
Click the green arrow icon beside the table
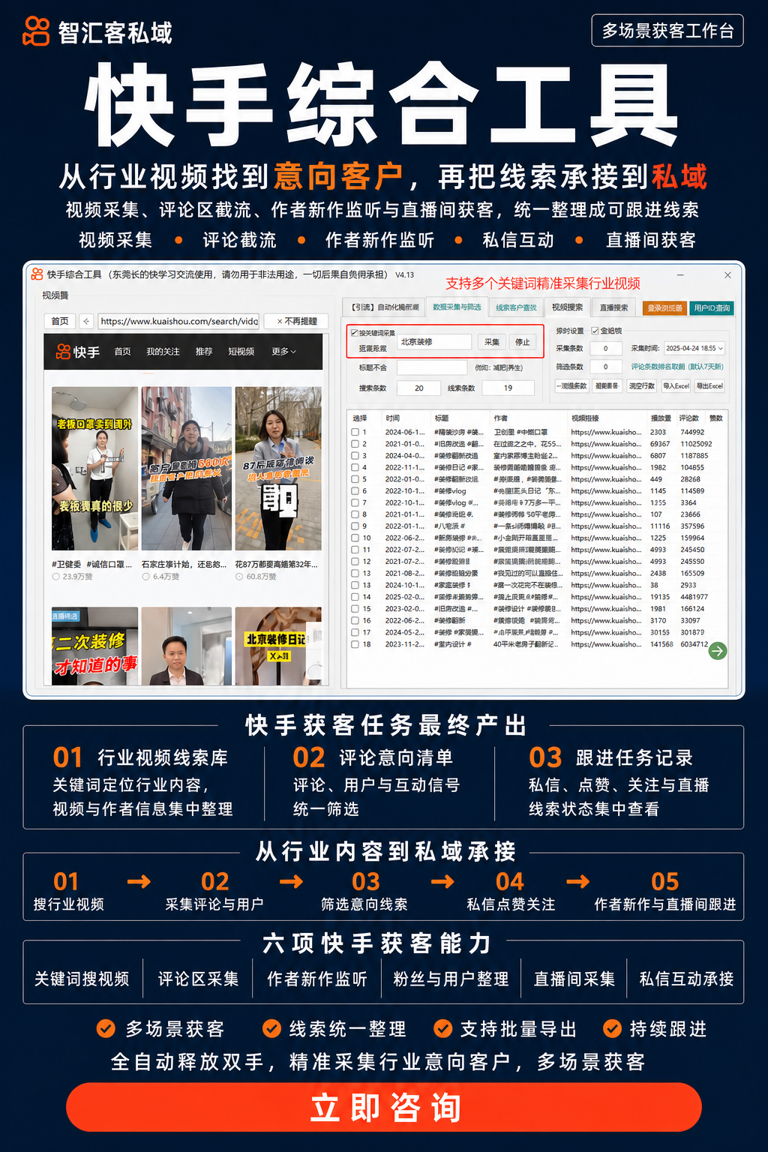tap(718, 651)
